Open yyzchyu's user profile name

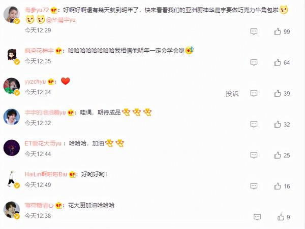click(x=35, y=82)
